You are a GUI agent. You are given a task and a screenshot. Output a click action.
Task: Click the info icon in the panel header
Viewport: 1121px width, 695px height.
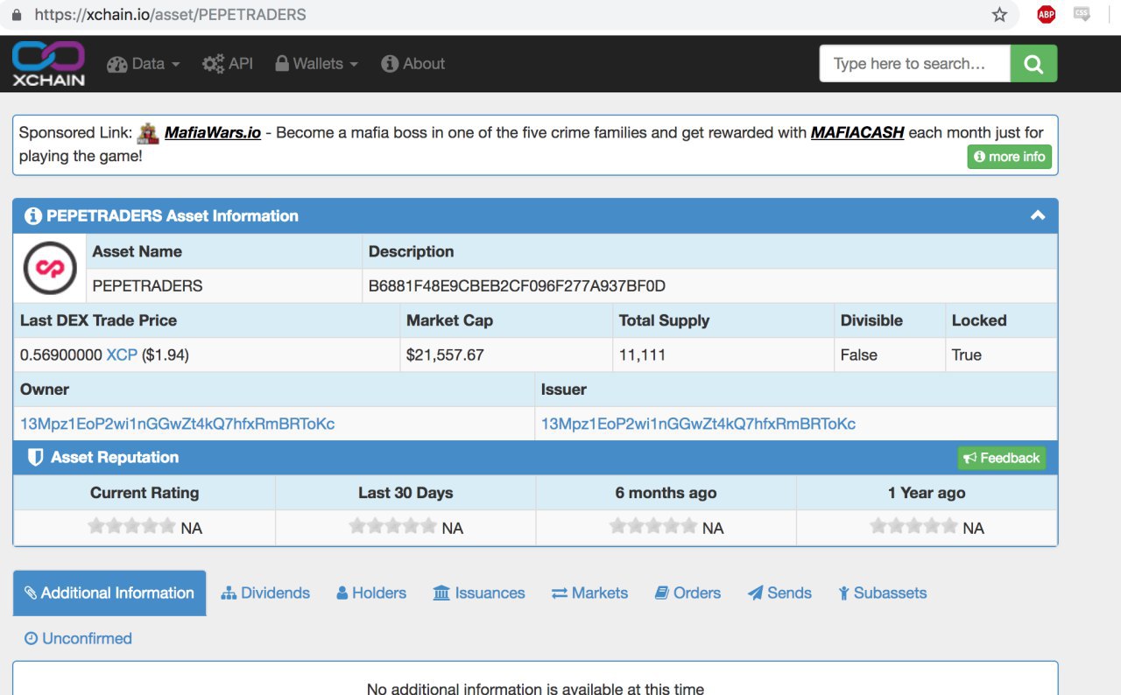click(33, 216)
